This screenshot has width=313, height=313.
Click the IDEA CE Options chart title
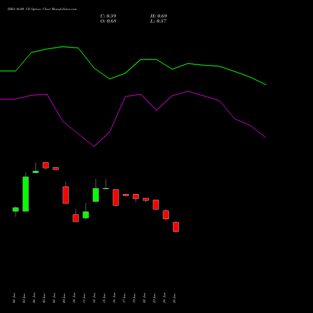[x=42, y=9]
